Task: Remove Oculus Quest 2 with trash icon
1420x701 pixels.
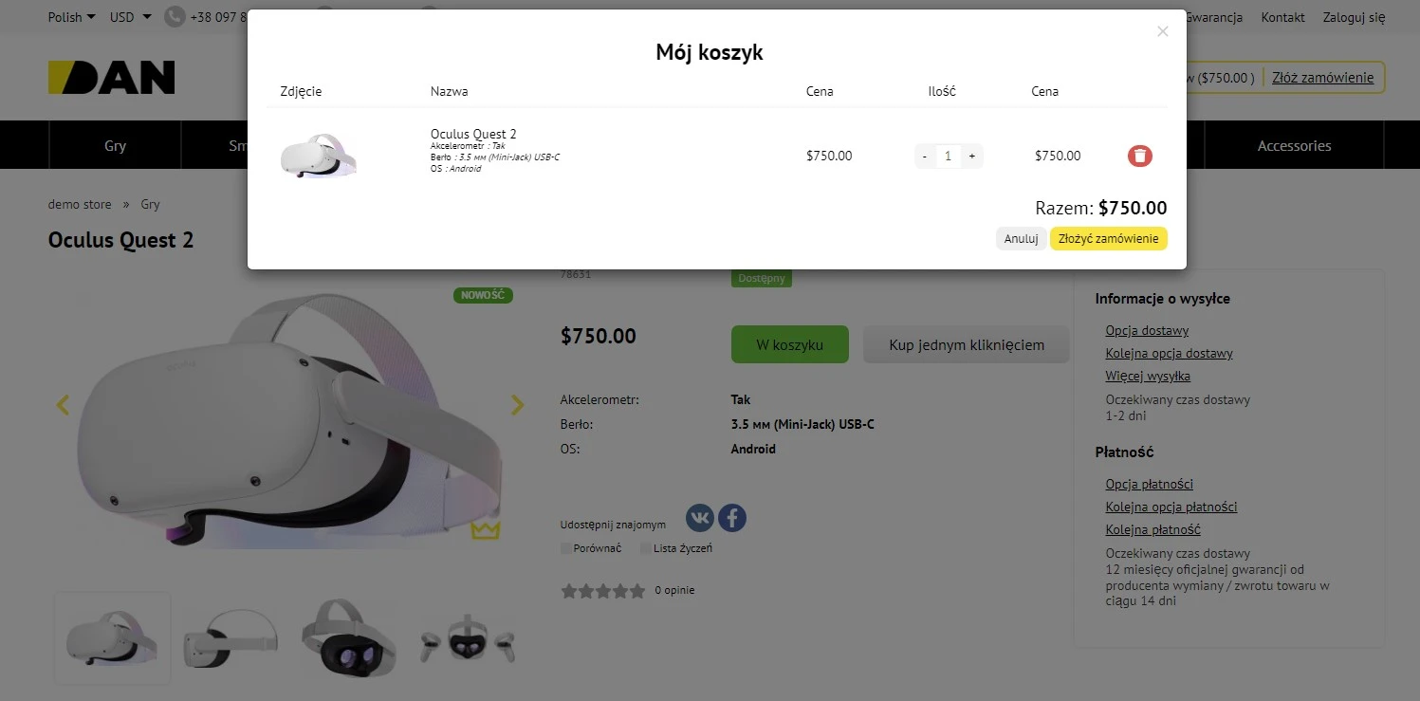Action: point(1140,156)
